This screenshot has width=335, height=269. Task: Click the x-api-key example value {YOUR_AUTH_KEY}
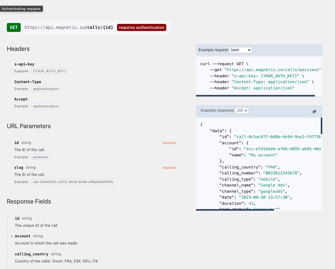(x=49, y=71)
